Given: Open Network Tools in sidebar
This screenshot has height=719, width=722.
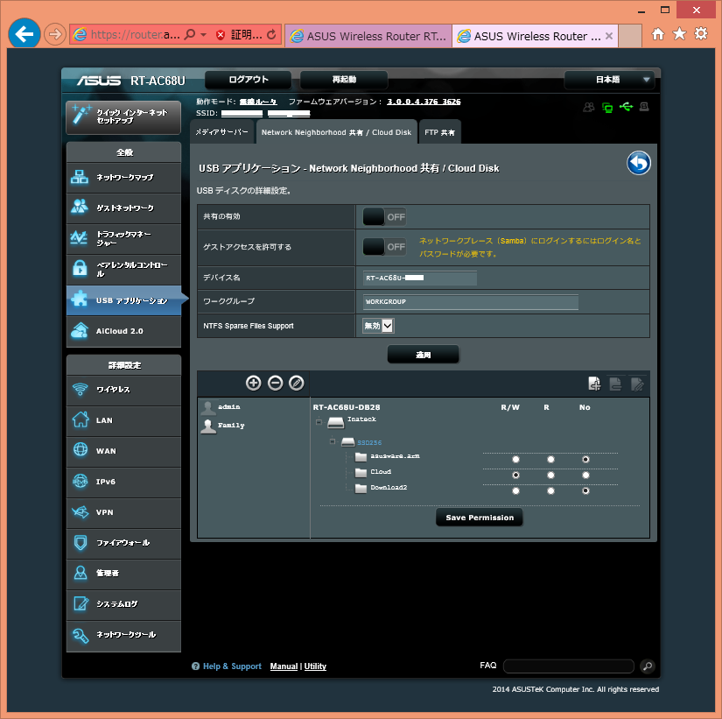Looking at the screenshot, I should [x=123, y=635].
